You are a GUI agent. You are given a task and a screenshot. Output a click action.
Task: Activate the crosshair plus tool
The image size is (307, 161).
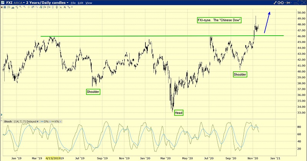point(29,7)
